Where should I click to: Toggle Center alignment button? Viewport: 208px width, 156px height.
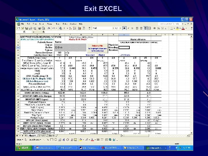(x=141, y=28)
